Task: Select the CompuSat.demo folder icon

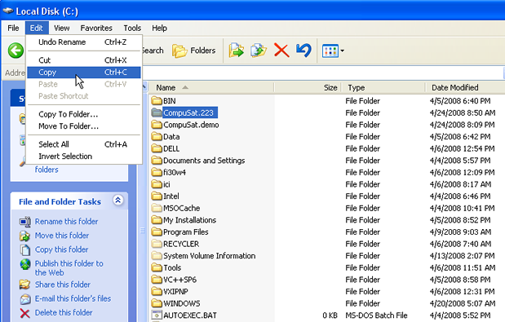Action: (157, 125)
